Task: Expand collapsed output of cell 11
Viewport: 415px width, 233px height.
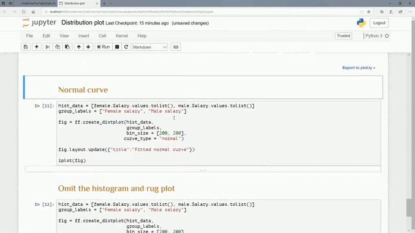Action: [203, 169]
